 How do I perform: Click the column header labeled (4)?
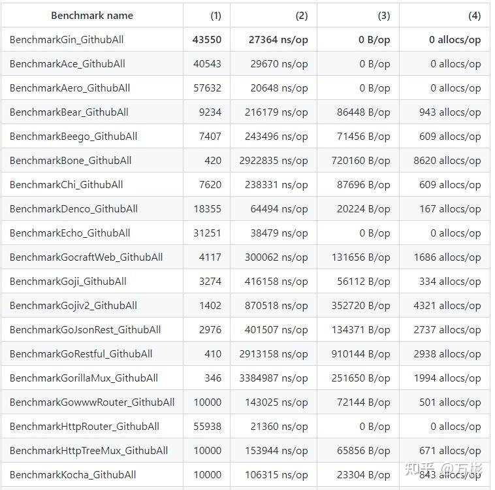pyautogui.click(x=475, y=15)
